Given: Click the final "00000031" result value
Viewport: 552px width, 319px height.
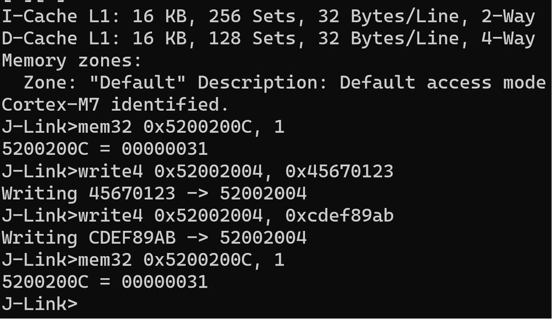Looking at the screenshot, I should (164, 282).
